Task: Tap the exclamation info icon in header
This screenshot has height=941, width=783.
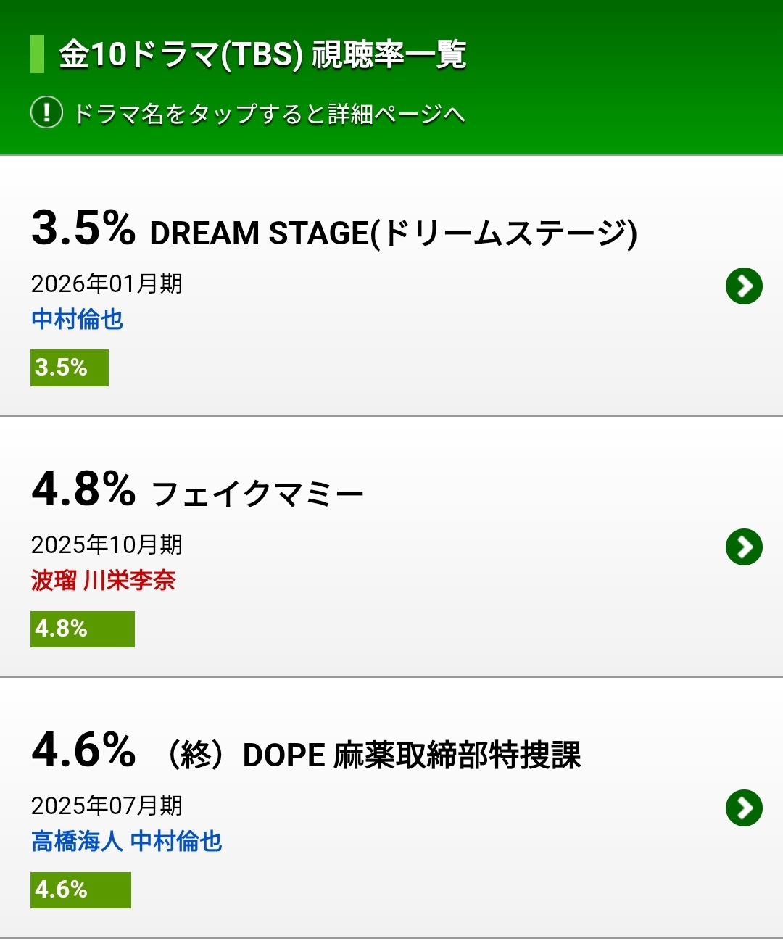Action: point(46,113)
